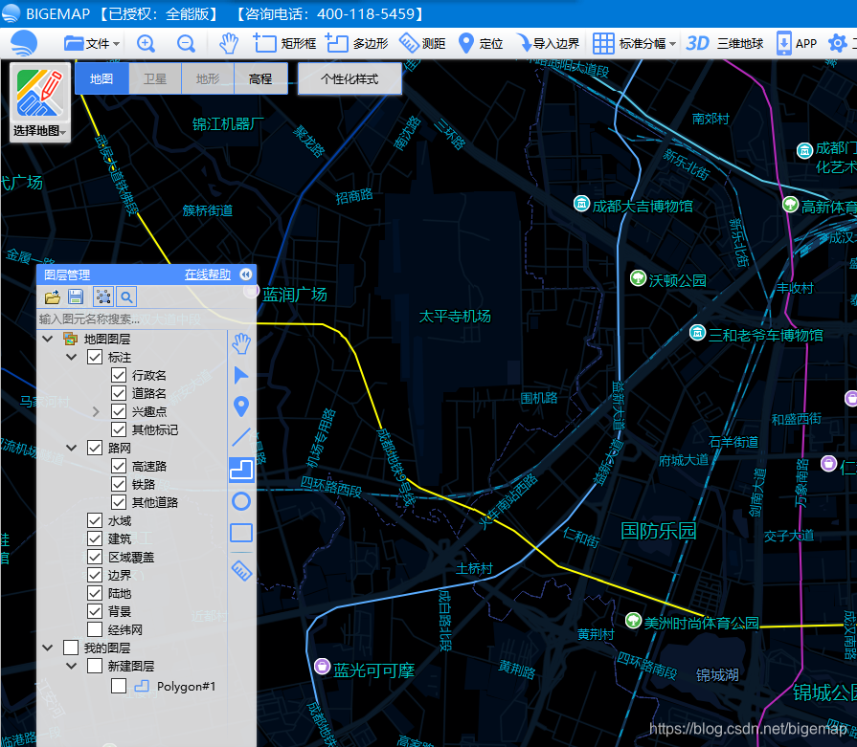Click the 三和老爷车博物馆 marker icon

[x=697, y=332]
